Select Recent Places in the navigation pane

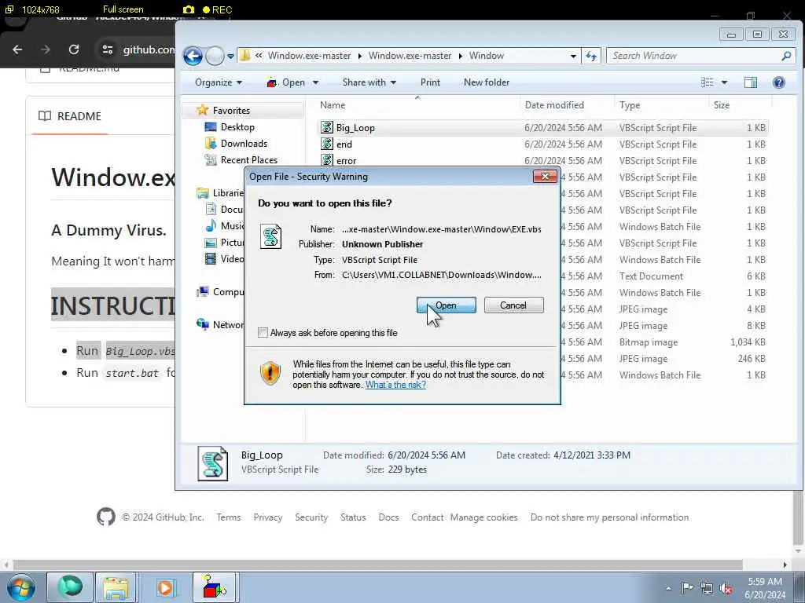coord(249,160)
